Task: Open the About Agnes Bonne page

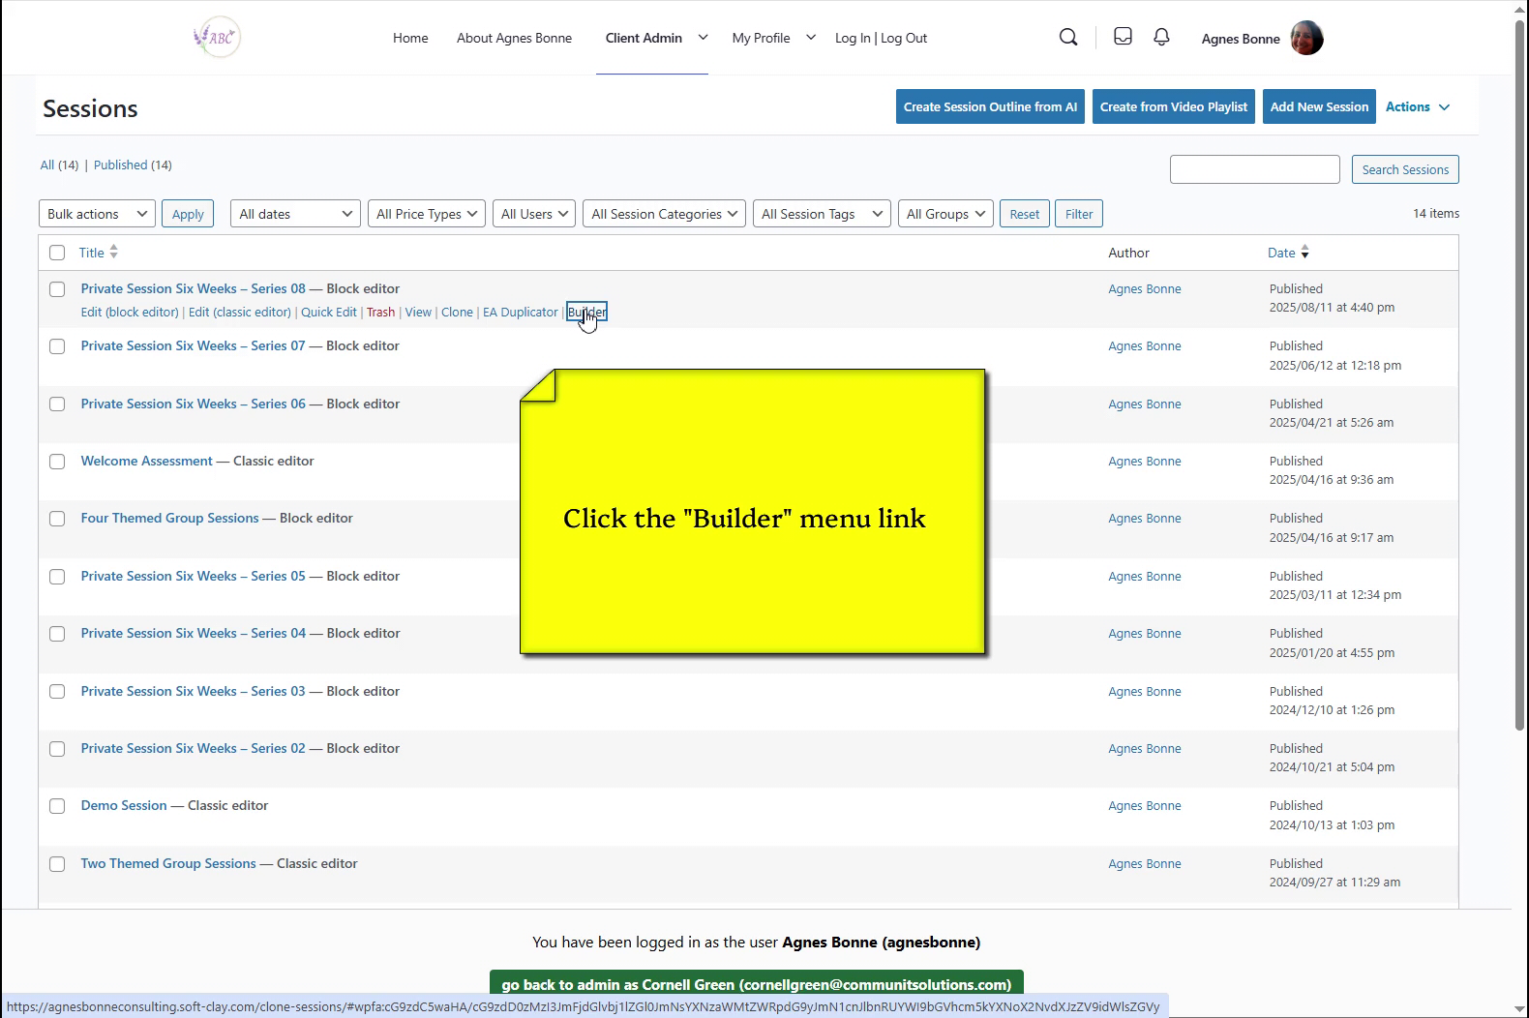Action: click(514, 38)
